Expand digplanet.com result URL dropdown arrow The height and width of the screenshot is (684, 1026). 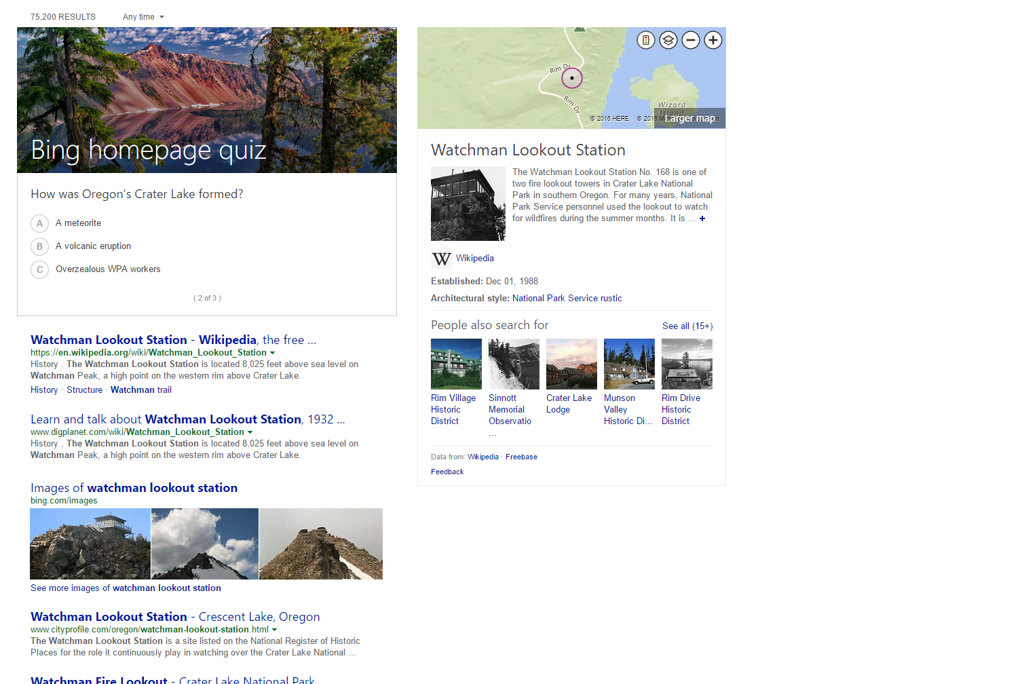(x=250, y=432)
